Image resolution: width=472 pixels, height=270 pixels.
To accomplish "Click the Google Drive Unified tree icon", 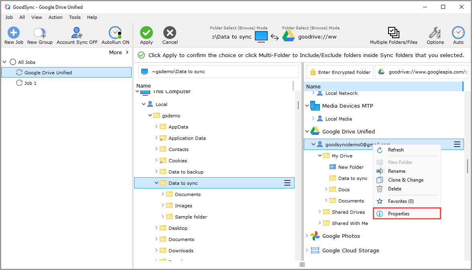I will pyautogui.click(x=315, y=131).
